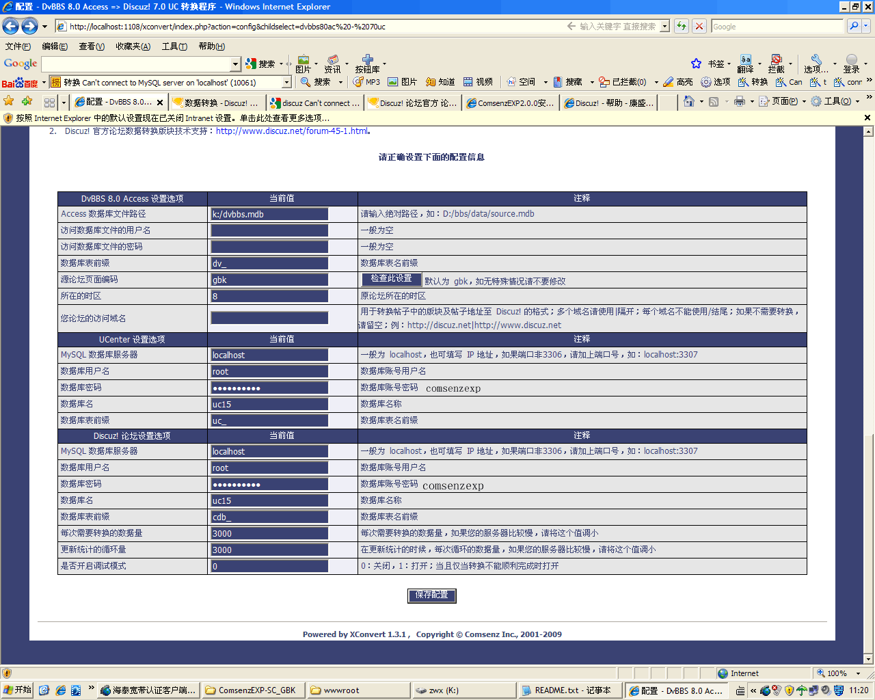Click the red Stop loading icon
Image resolution: width=875 pixels, height=700 pixels.
click(x=699, y=27)
